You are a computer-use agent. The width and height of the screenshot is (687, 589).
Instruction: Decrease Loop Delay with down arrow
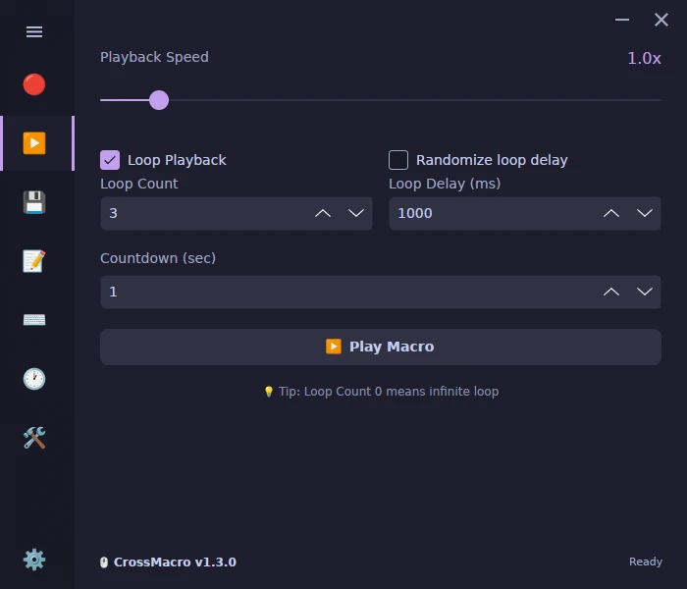tap(645, 213)
